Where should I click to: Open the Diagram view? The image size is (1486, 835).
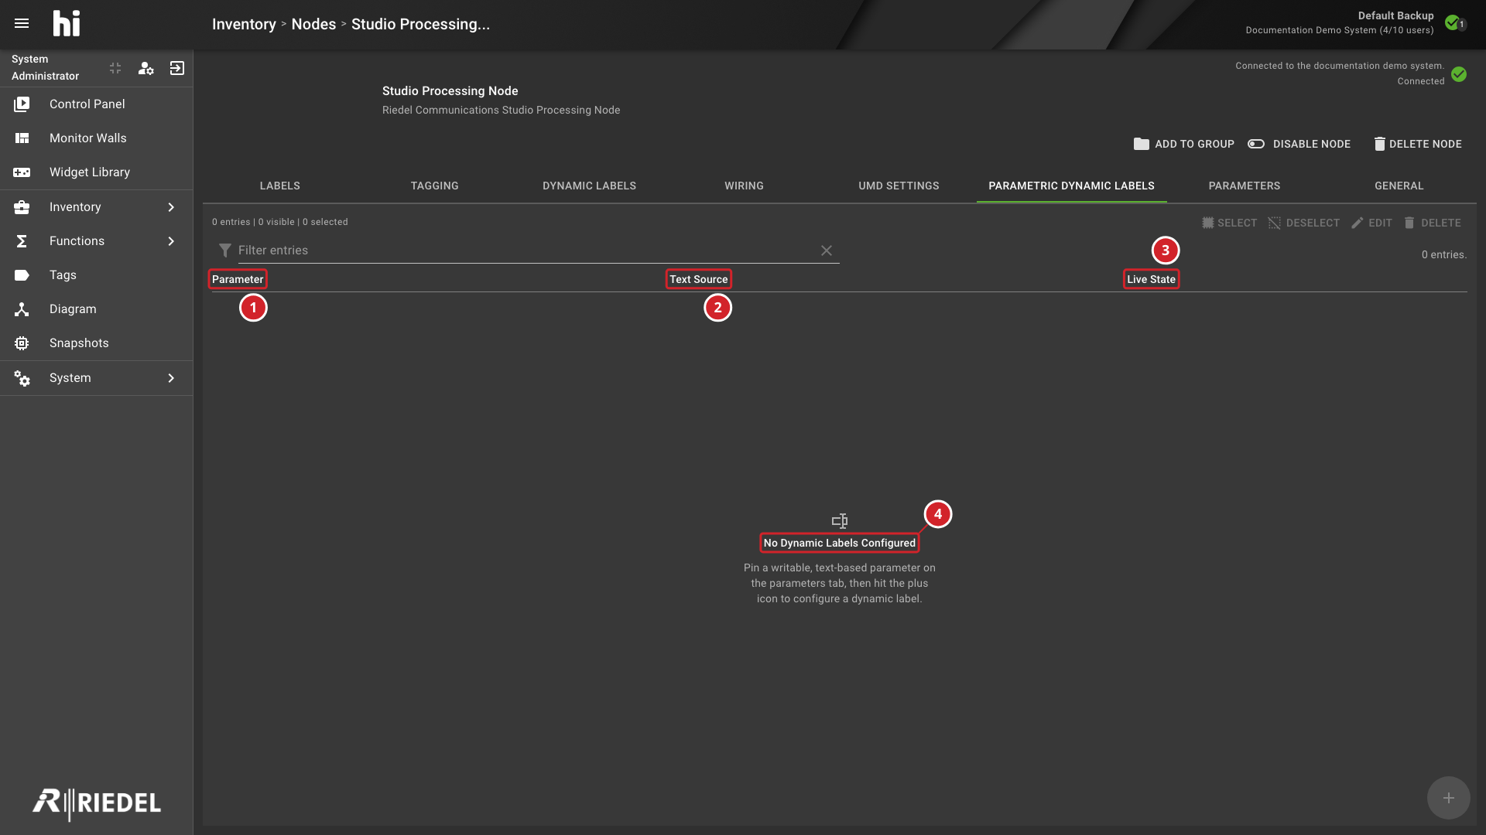(x=97, y=308)
